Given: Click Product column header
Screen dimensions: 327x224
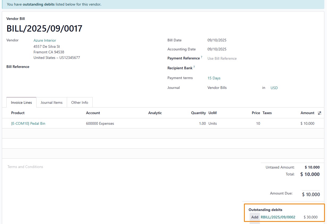Looking at the screenshot, I should (18, 113).
